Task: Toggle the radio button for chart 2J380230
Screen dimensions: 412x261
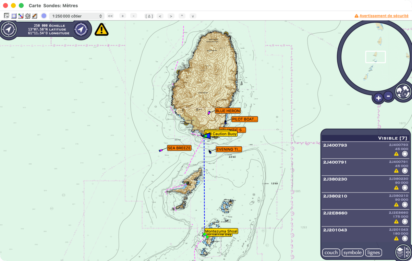Action: [405, 188]
